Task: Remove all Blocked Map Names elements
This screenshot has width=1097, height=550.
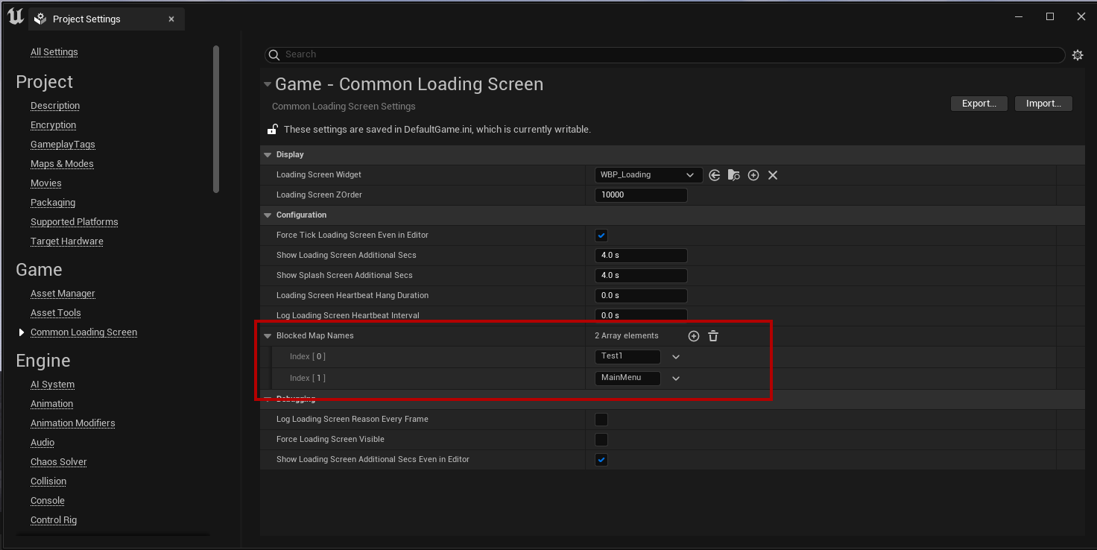Action: [x=713, y=336]
